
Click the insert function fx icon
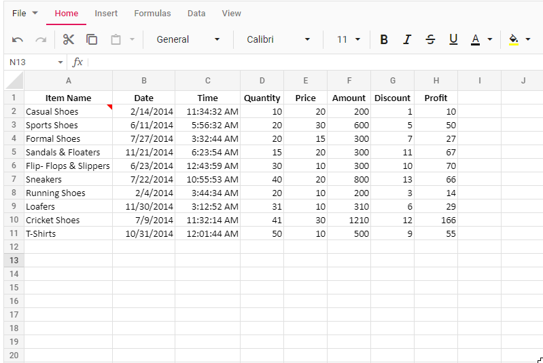78,62
